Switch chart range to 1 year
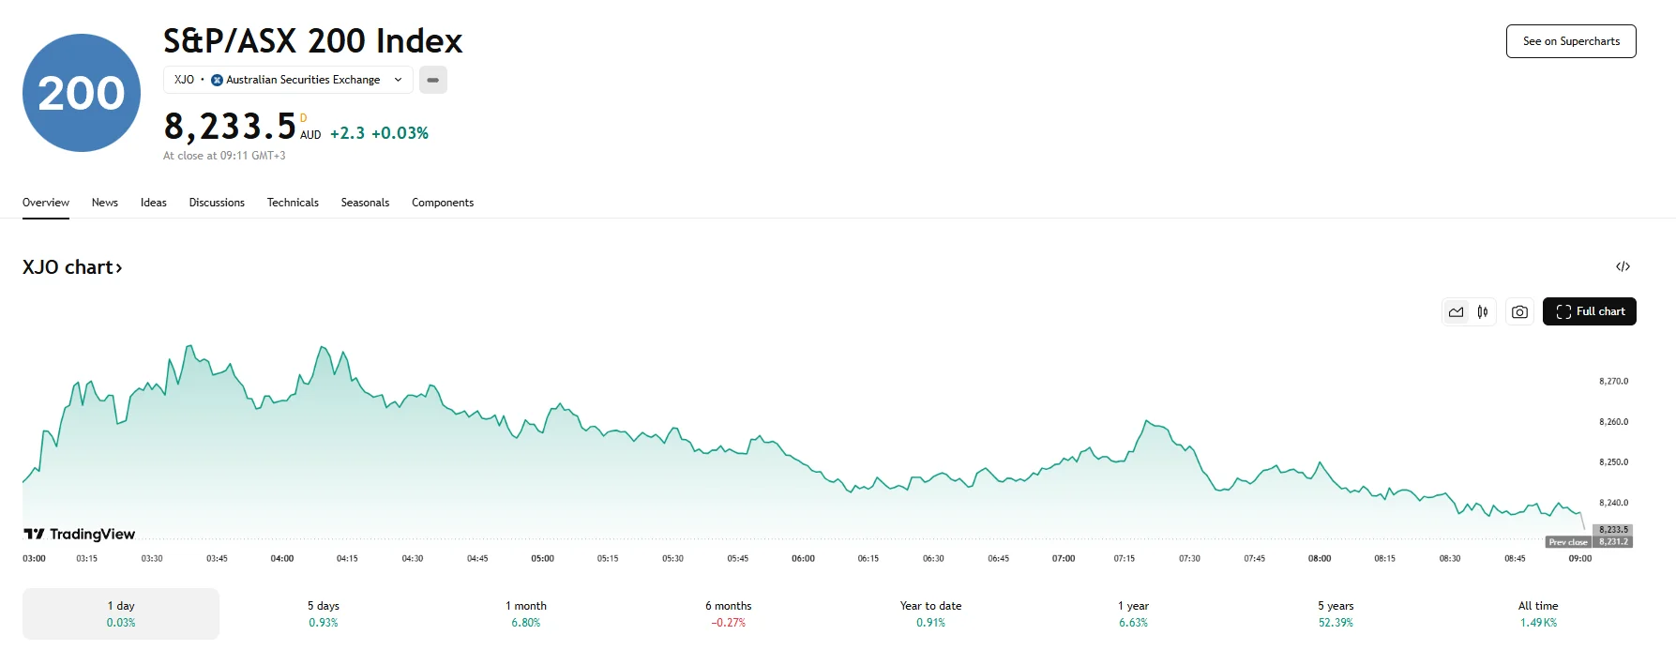The width and height of the screenshot is (1676, 650). (1132, 613)
